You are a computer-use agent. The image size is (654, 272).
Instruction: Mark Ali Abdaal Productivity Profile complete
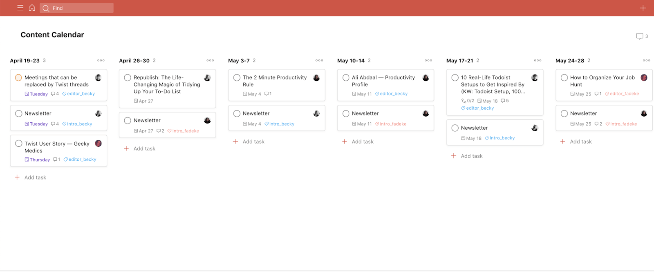click(x=346, y=77)
